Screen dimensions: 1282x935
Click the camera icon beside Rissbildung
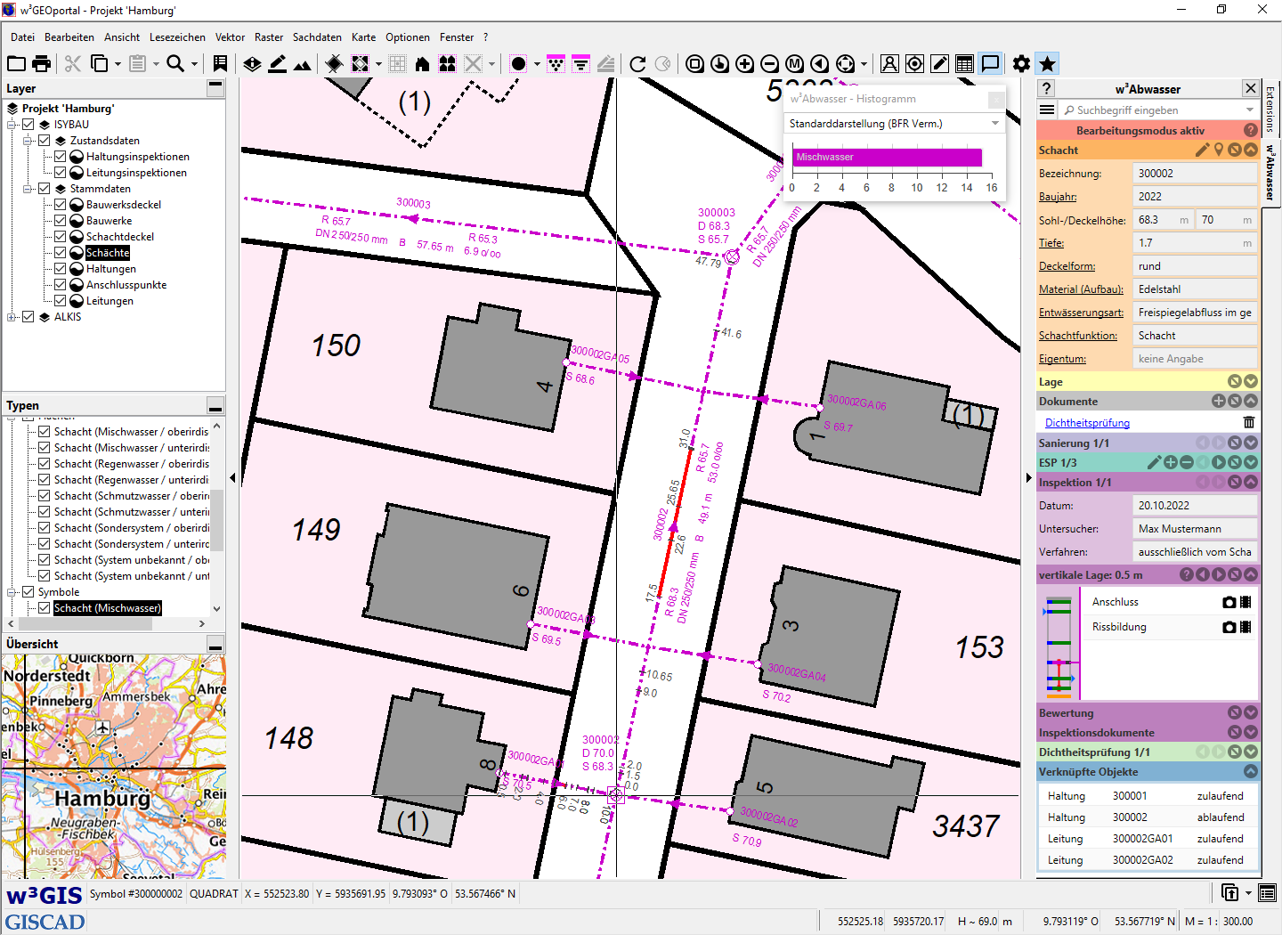click(1229, 627)
